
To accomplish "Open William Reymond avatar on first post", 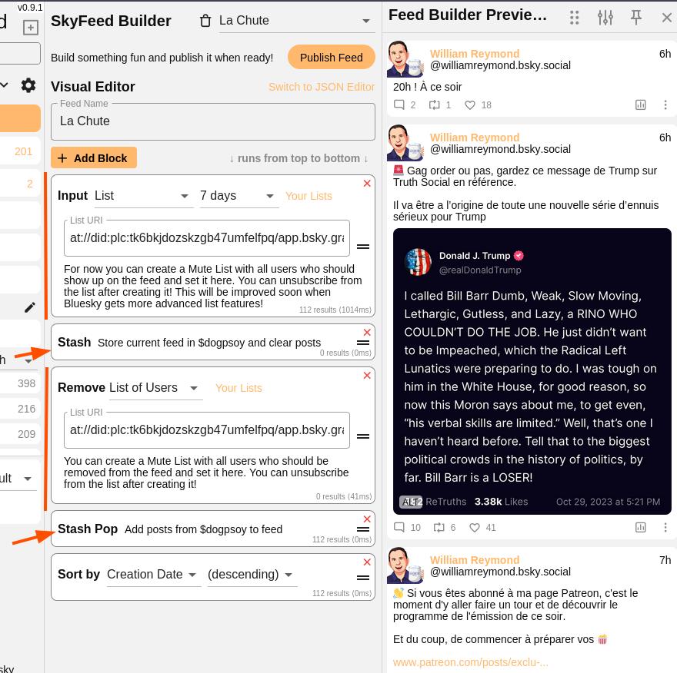I will coord(405,59).
